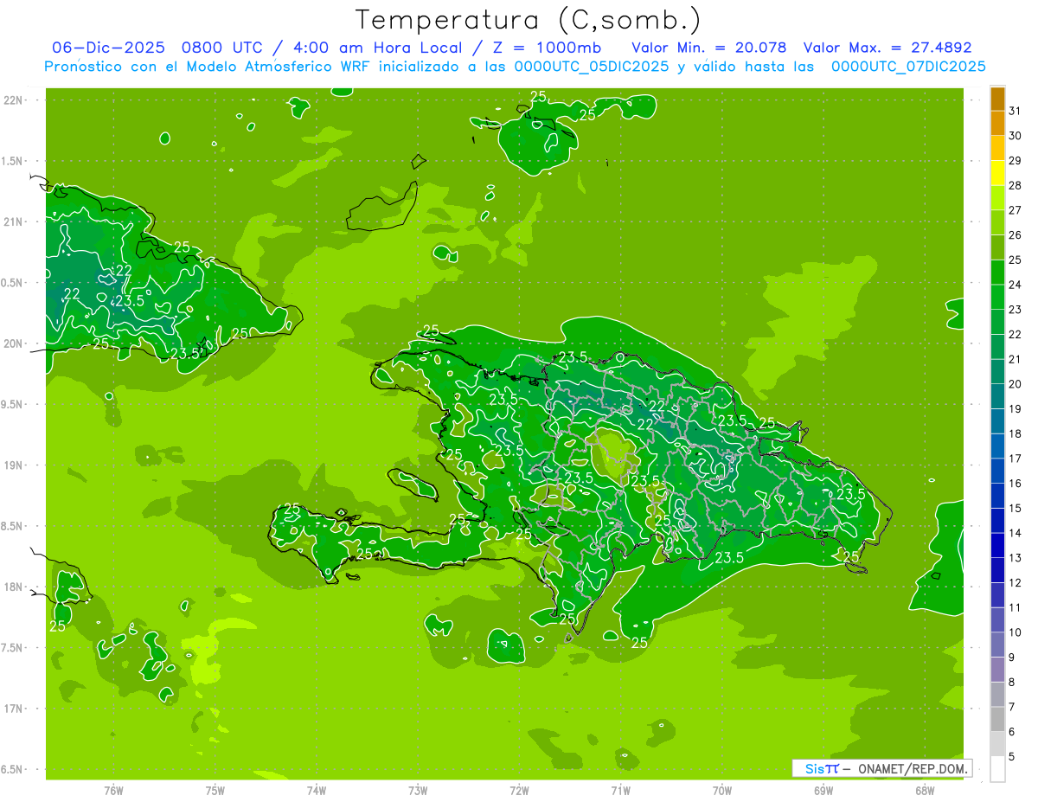This screenshot has width=1038, height=802.
Task: Click the 17N latitude axis label
Action: [14, 709]
